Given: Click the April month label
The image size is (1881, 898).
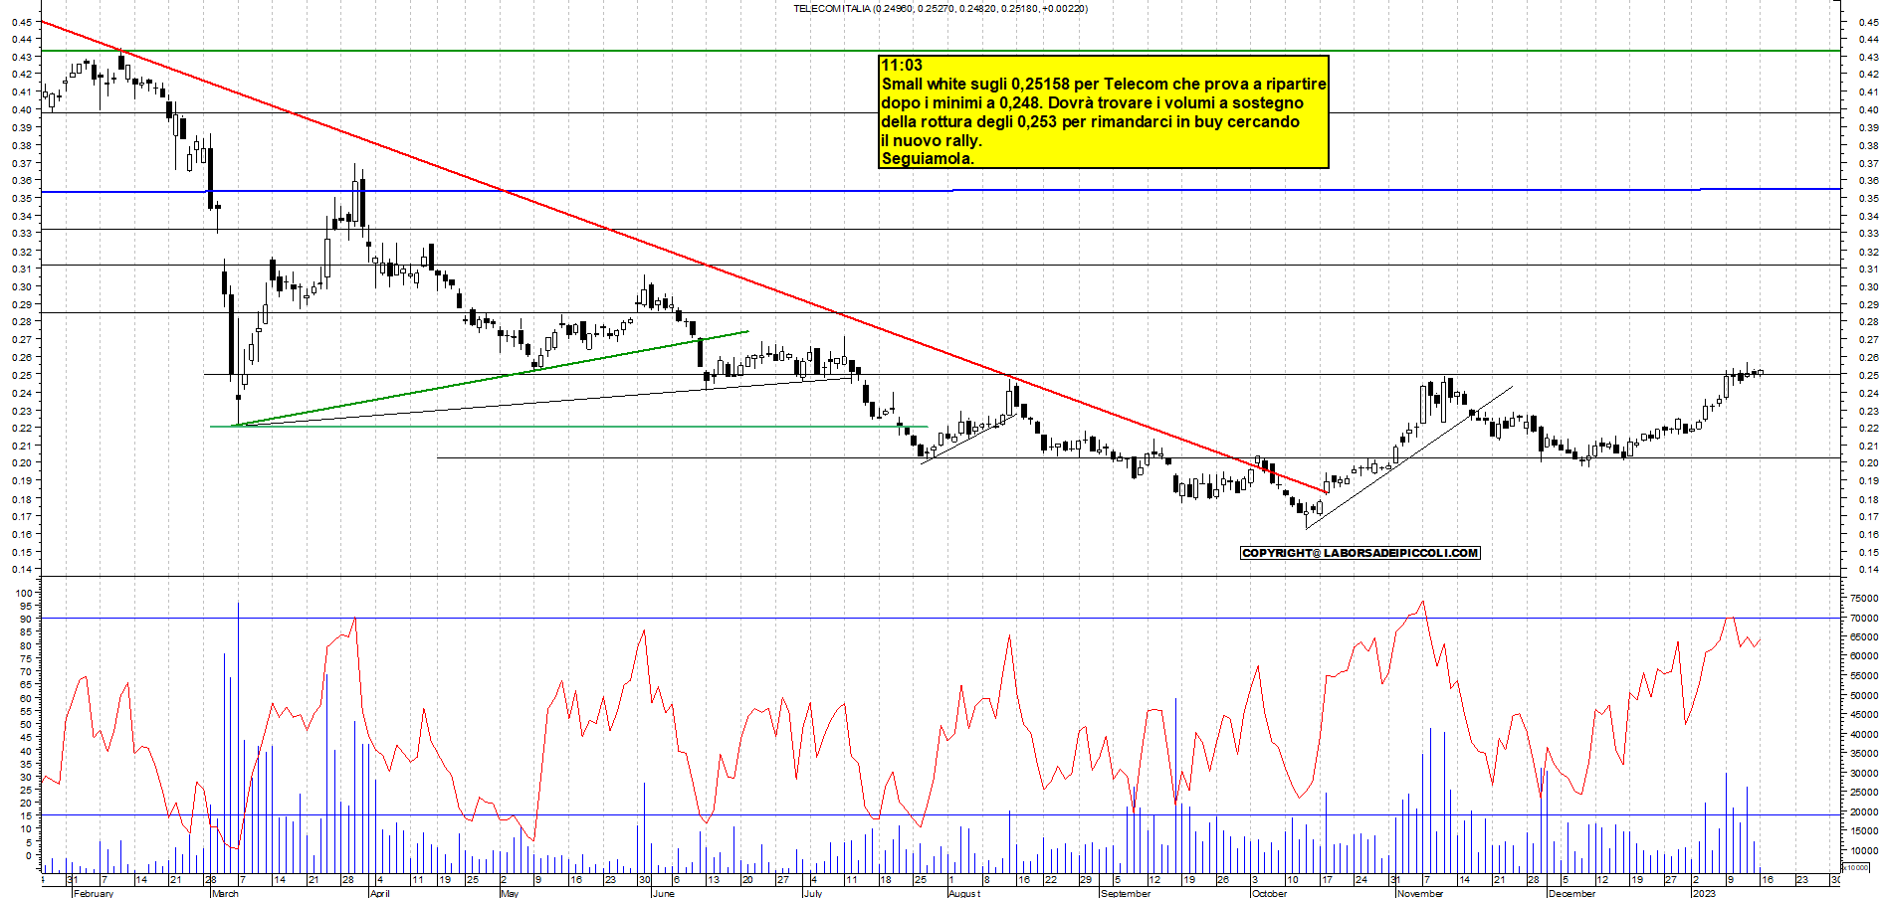Looking at the screenshot, I should pyautogui.click(x=379, y=893).
